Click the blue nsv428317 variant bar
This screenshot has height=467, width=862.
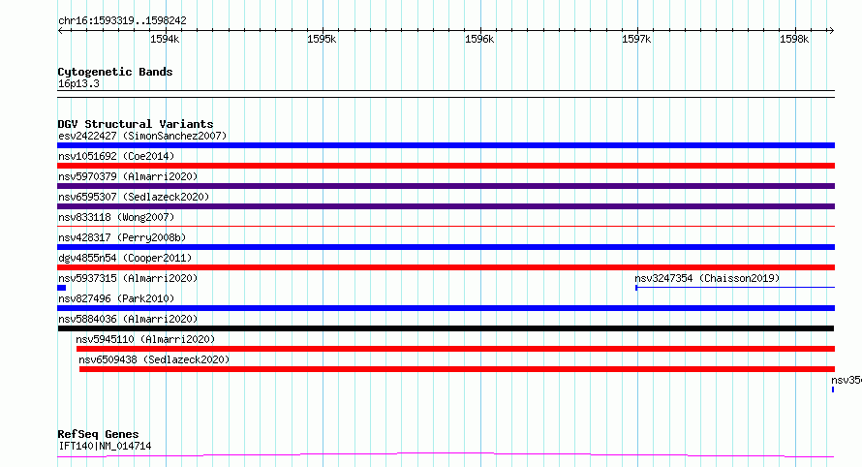click(x=446, y=247)
